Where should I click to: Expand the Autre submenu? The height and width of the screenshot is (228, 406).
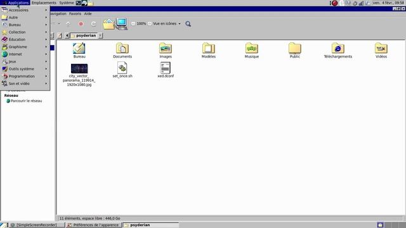[x=25, y=18]
